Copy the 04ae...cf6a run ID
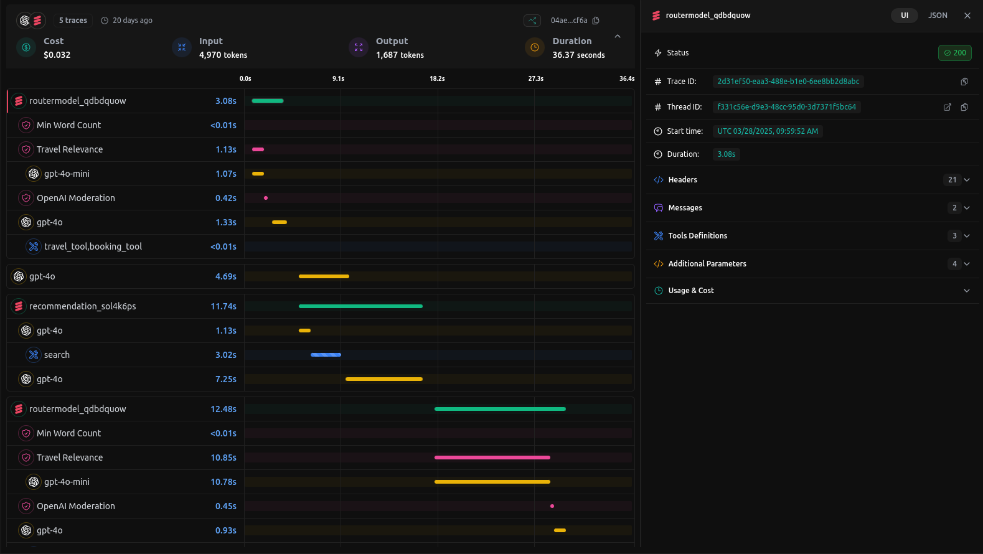This screenshot has width=983, height=554. pyautogui.click(x=596, y=21)
